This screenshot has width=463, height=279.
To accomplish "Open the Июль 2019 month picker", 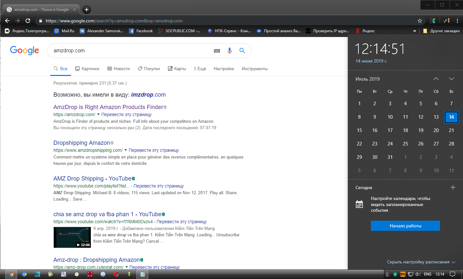I will (x=368, y=79).
